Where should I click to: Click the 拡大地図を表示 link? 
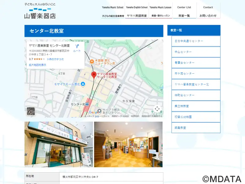point(38,65)
